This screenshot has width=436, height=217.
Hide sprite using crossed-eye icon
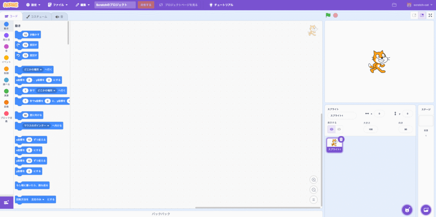339,129
